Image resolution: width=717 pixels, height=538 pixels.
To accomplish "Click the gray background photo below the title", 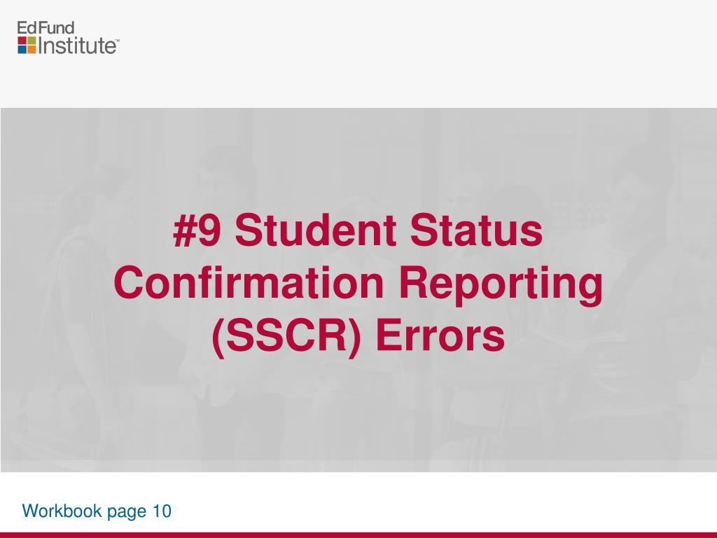I will (358, 412).
